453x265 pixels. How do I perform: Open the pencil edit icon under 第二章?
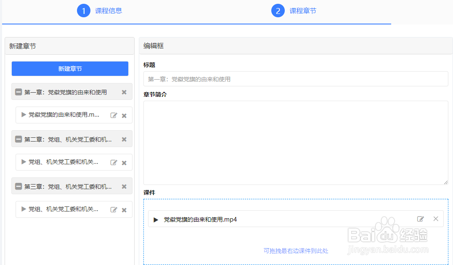coord(114,162)
